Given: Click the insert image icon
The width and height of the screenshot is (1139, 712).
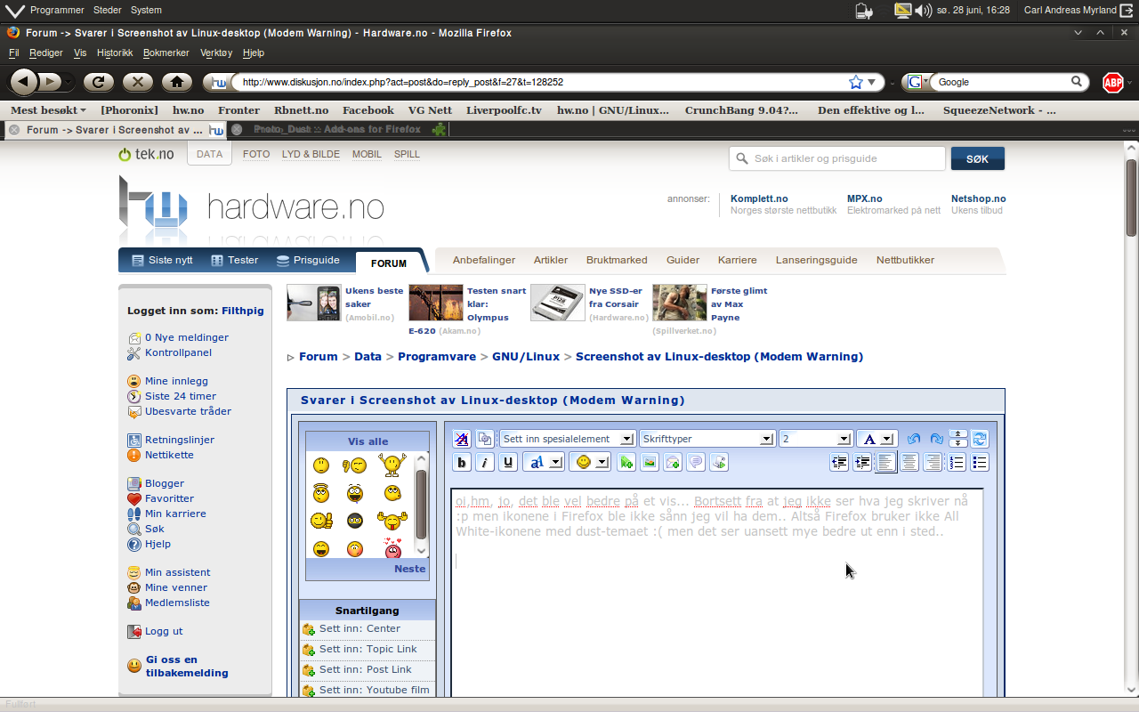Looking at the screenshot, I should coord(650,462).
